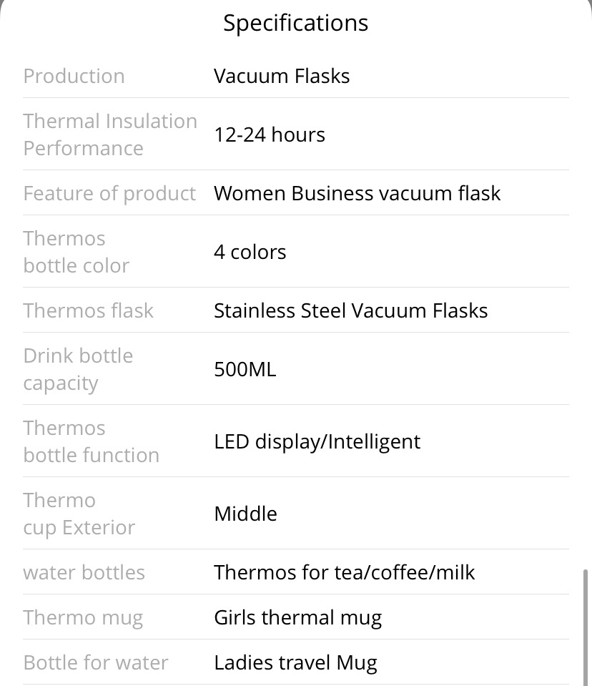Viewport: 592px width, 686px height.
Task: Click the LED display/Intelligent value
Action: click(317, 441)
